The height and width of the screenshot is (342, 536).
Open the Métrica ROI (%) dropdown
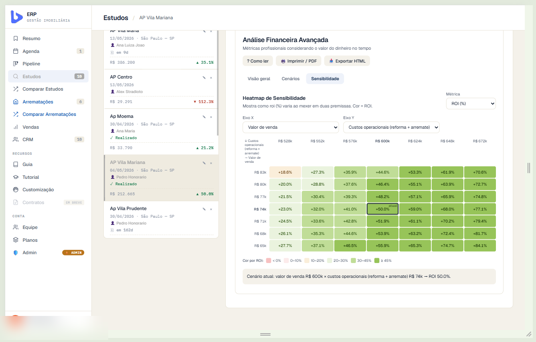471,103
